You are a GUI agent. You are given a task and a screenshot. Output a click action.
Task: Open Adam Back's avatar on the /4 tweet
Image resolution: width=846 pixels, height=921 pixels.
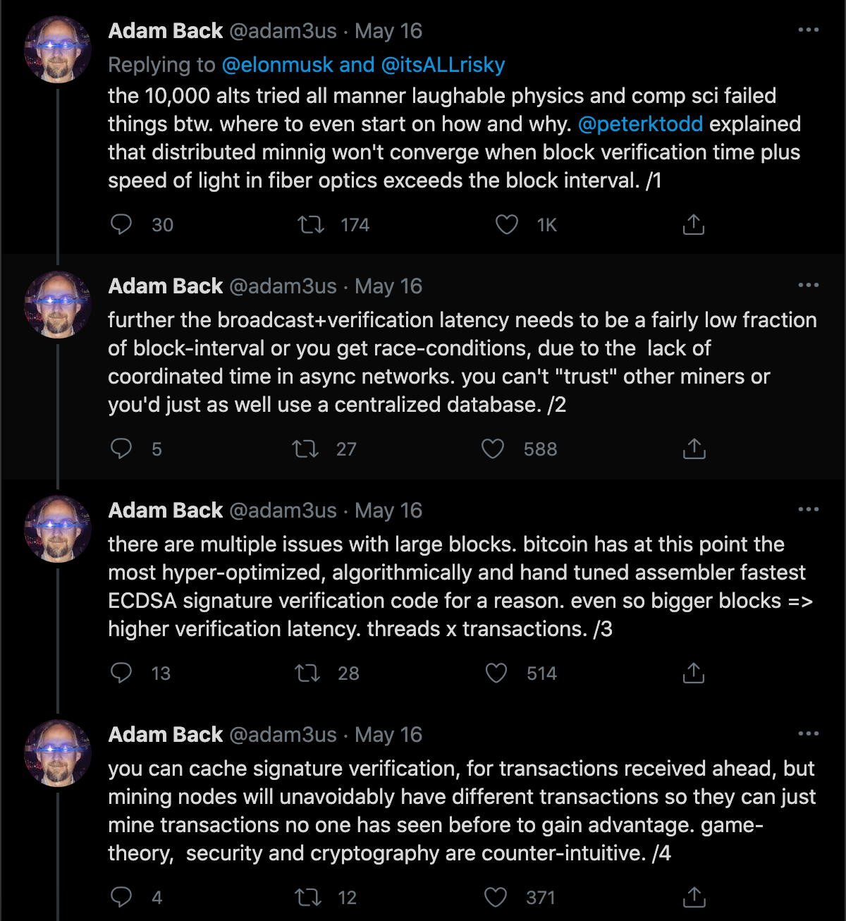click(58, 753)
